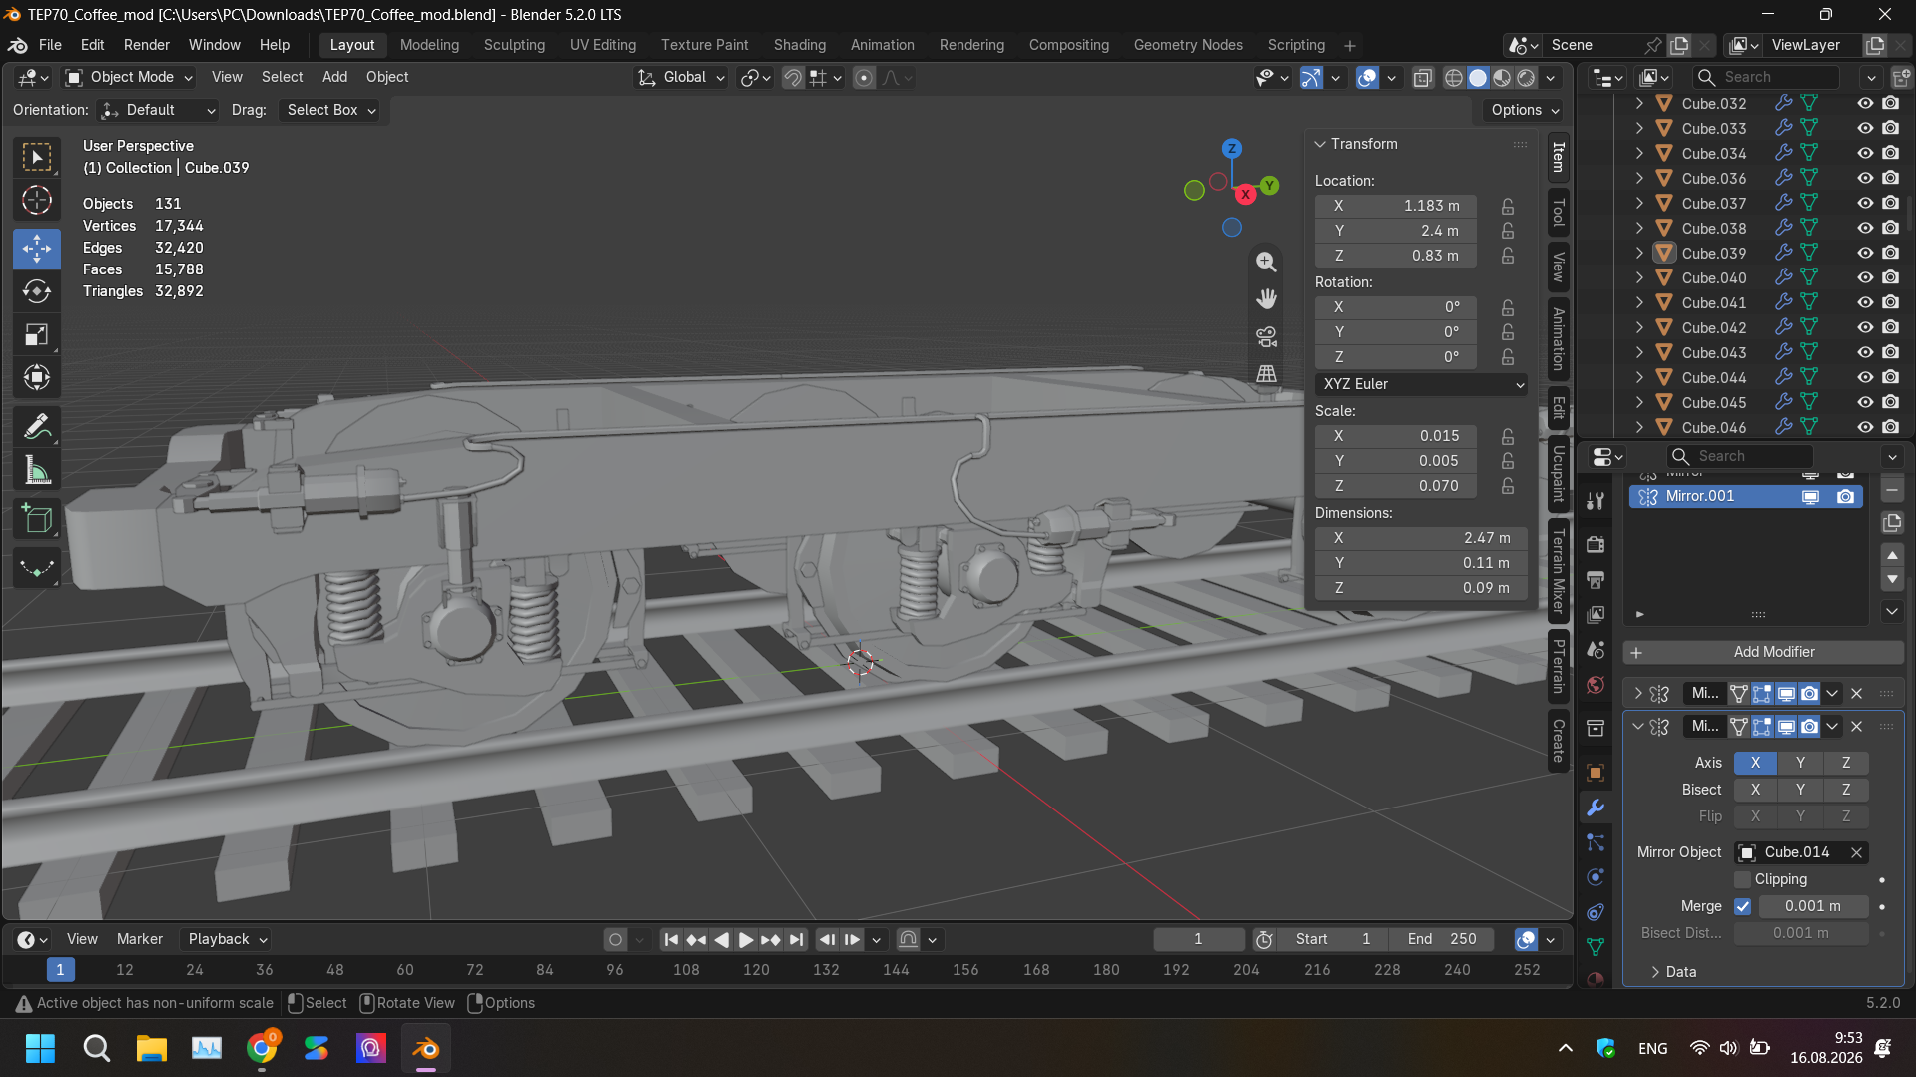Expand Cube.040 in the outliner
This screenshot has width=1916, height=1077.
[1639, 277]
